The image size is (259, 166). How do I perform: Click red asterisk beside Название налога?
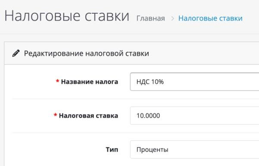pos(57,81)
